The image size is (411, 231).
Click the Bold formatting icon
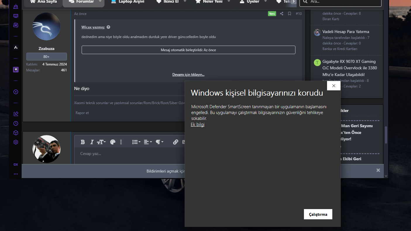tap(83, 142)
